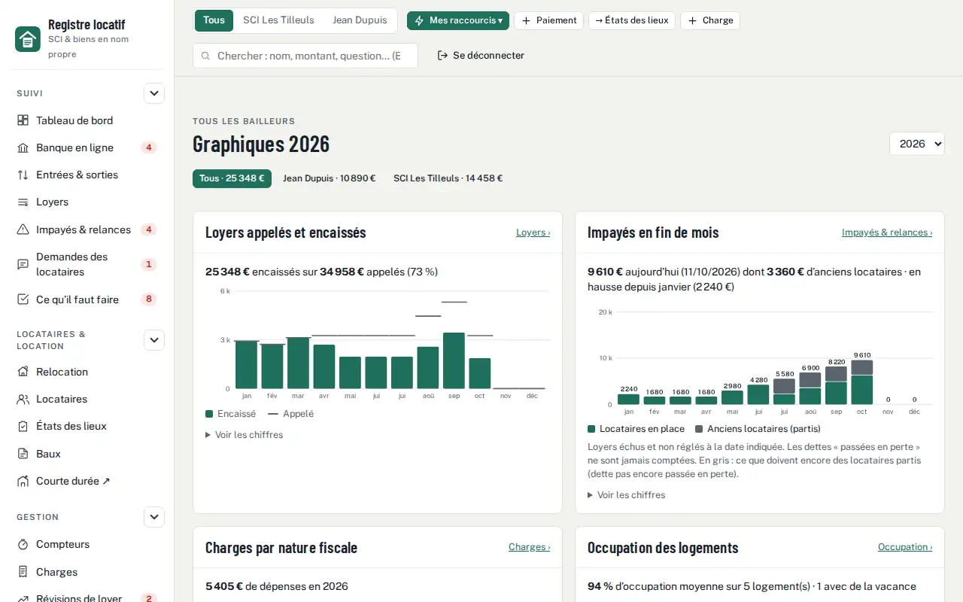Click the Ce qu'il faut faire checklist icon
This screenshot has width=963, height=602.
(23, 299)
